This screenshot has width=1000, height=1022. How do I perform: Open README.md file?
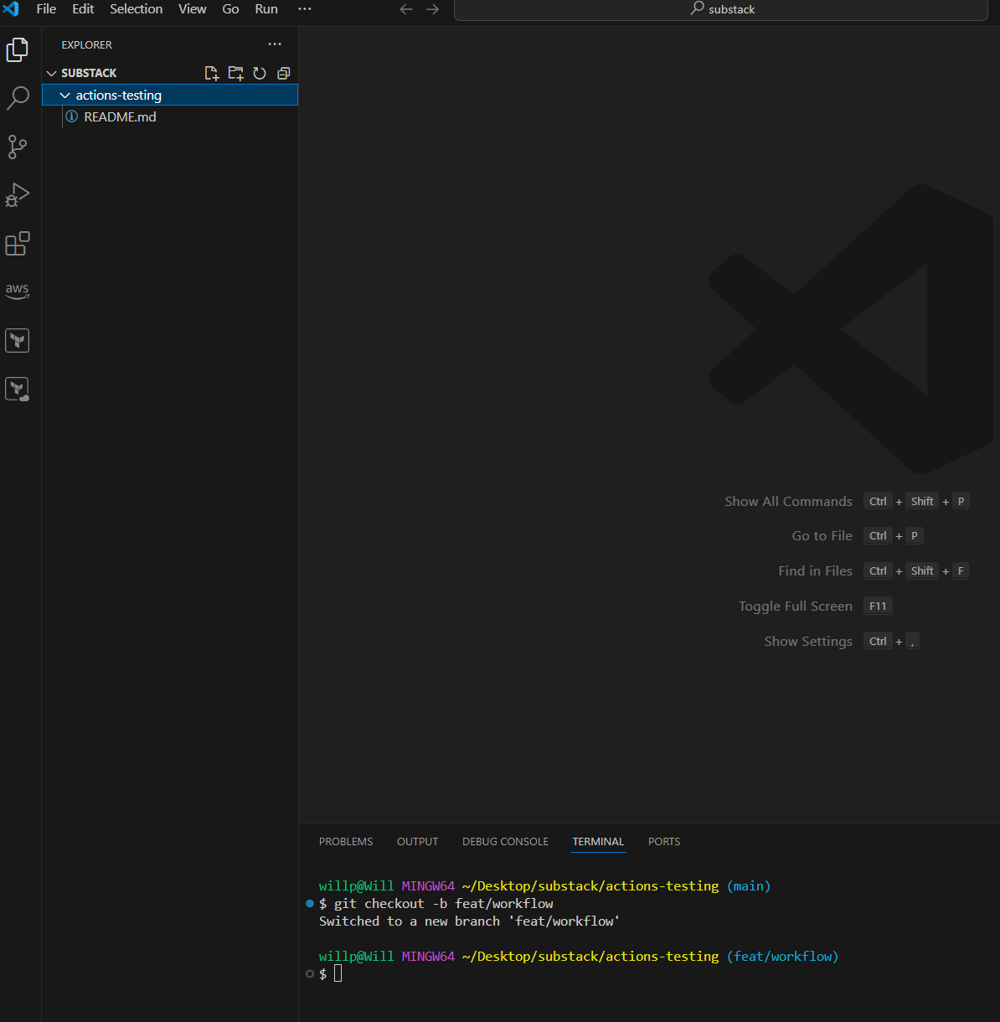(120, 117)
